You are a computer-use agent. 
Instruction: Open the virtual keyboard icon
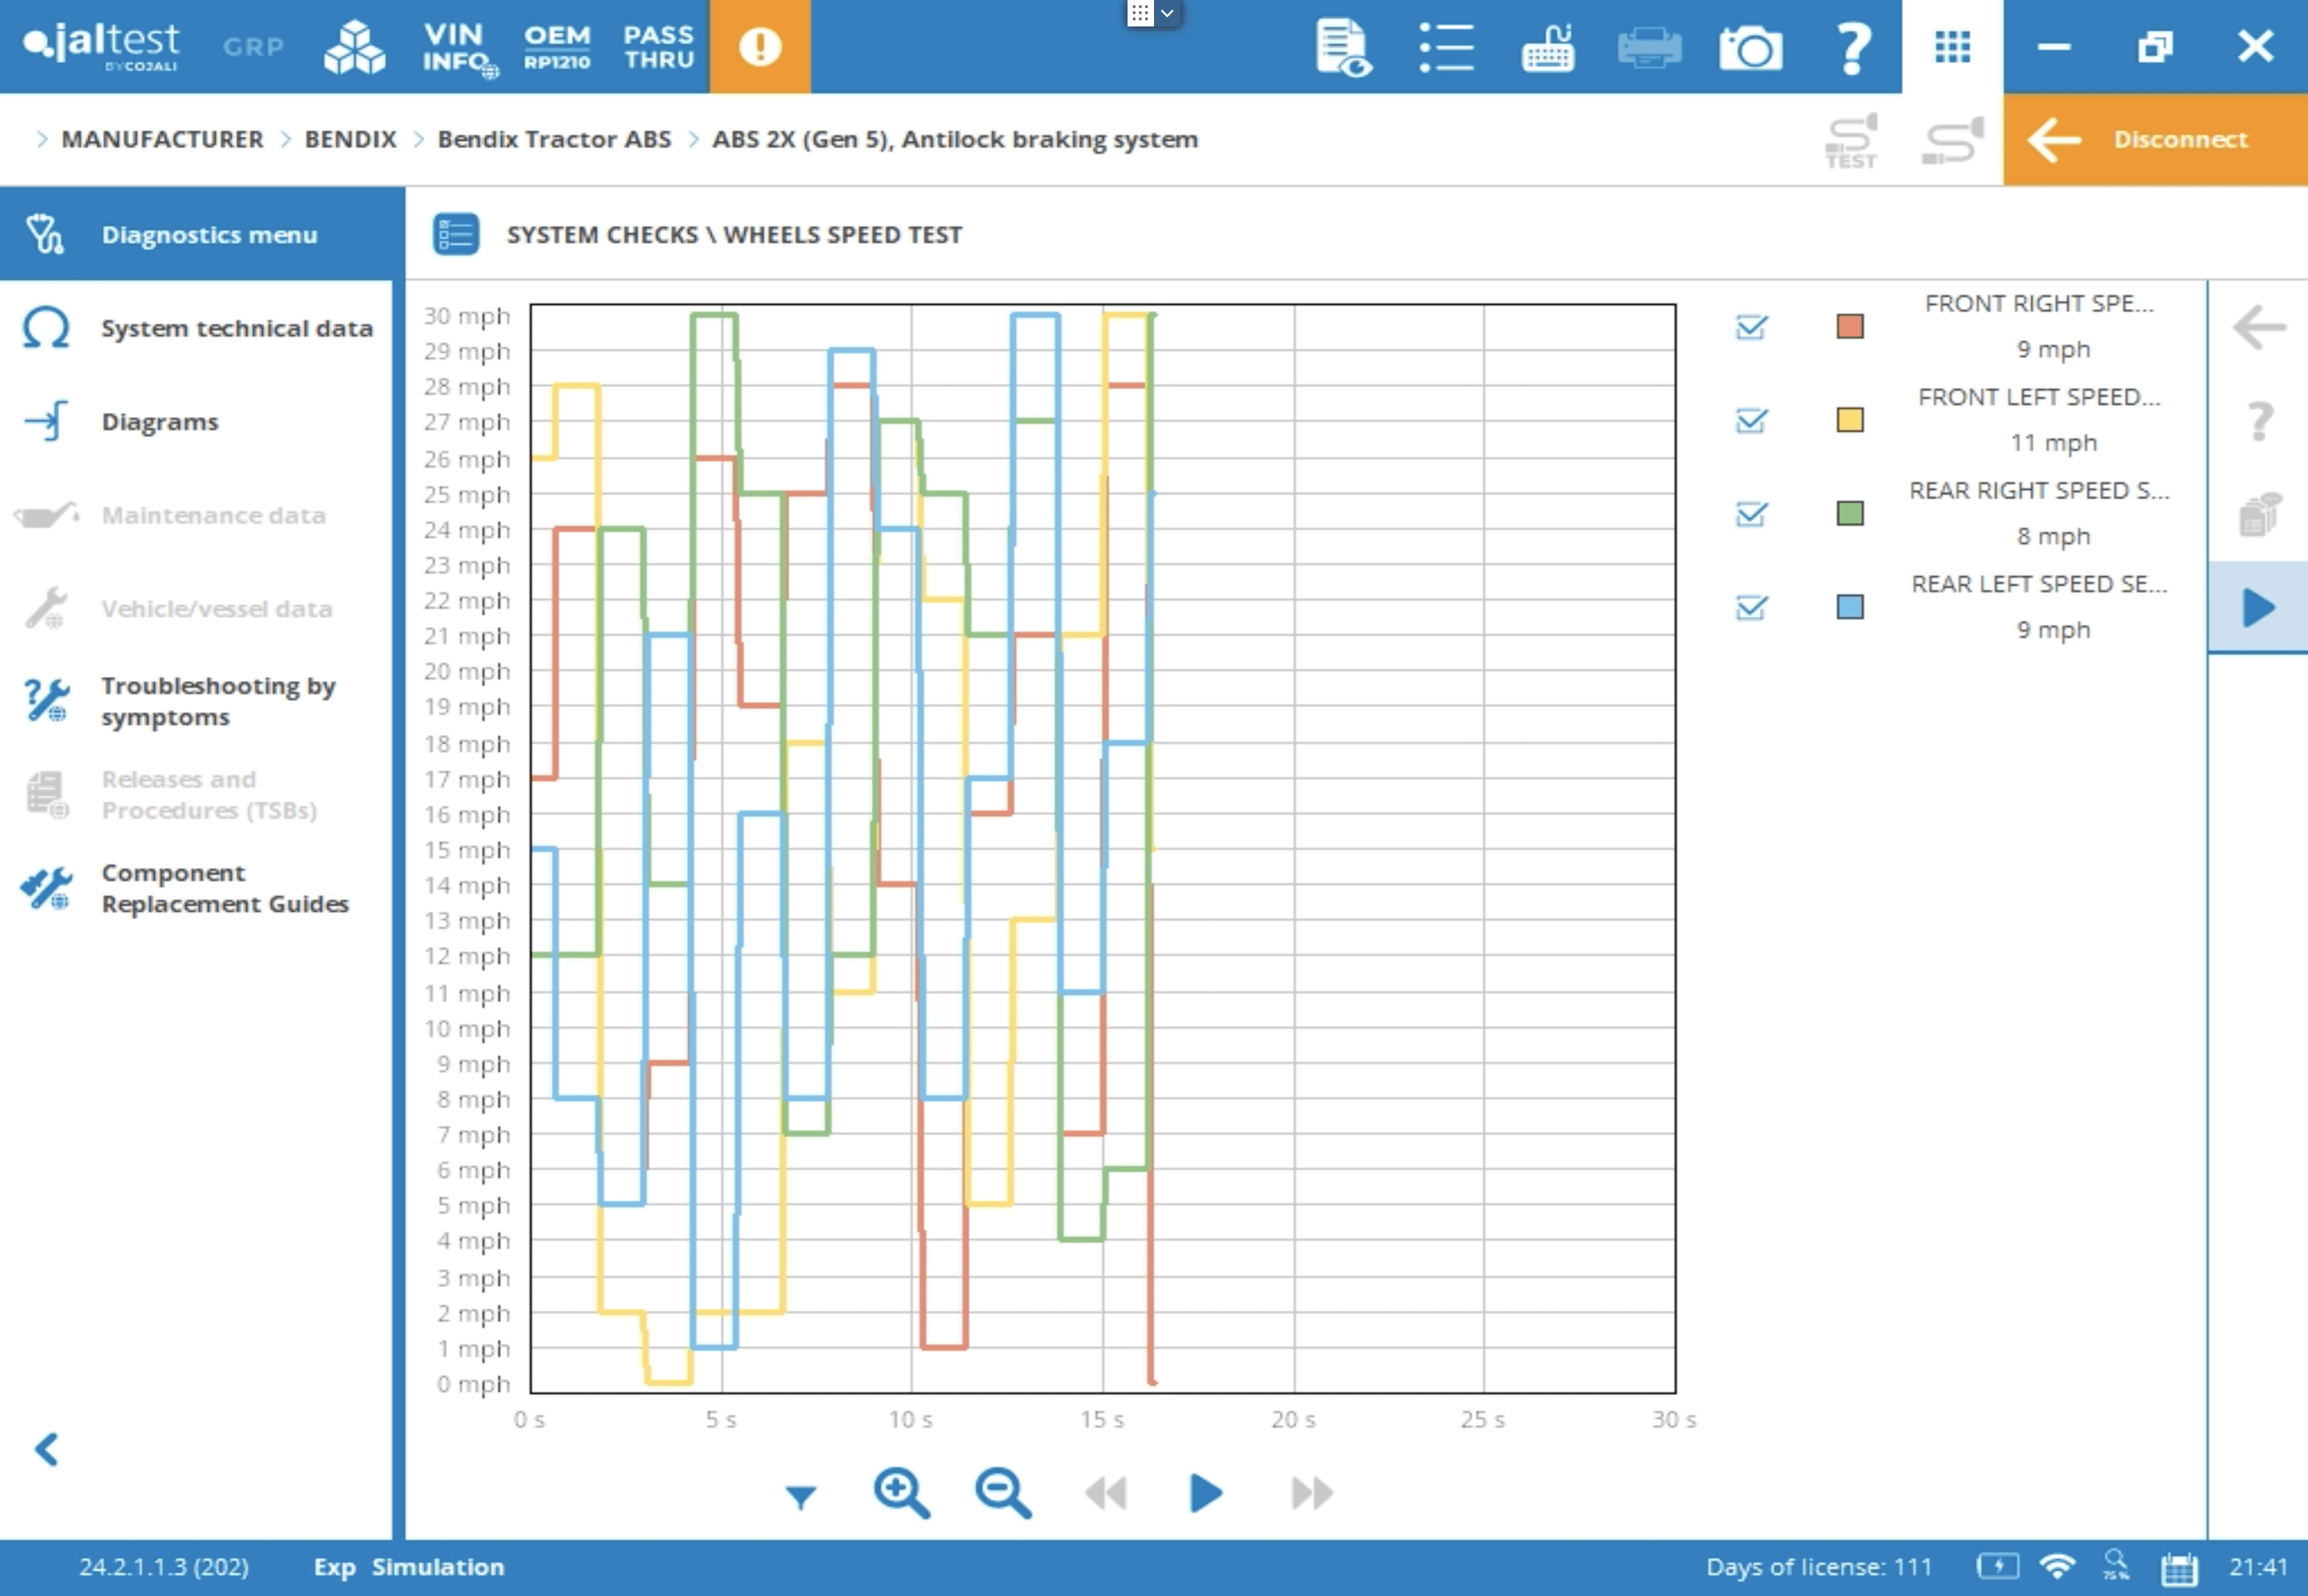pyautogui.click(x=1547, y=47)
